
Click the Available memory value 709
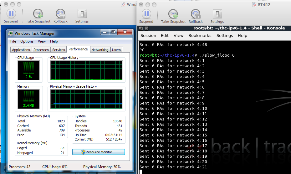pyautogui.click(x=62, y=130)
